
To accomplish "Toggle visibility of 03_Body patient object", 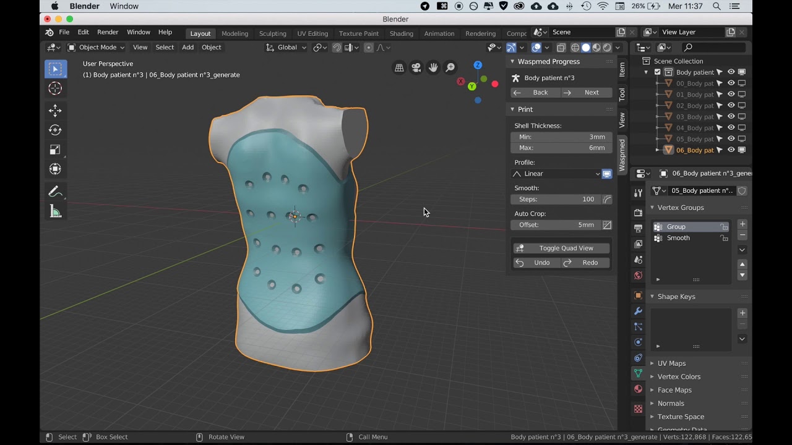I will (731, 117).
